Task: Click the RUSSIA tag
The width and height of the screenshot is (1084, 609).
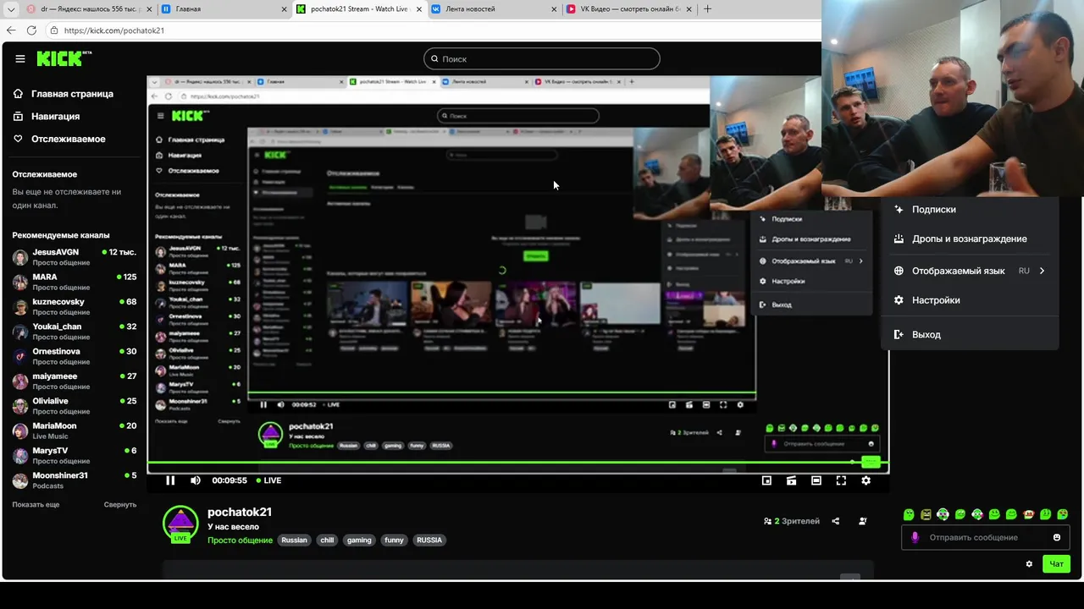Action: click(429, 540)
